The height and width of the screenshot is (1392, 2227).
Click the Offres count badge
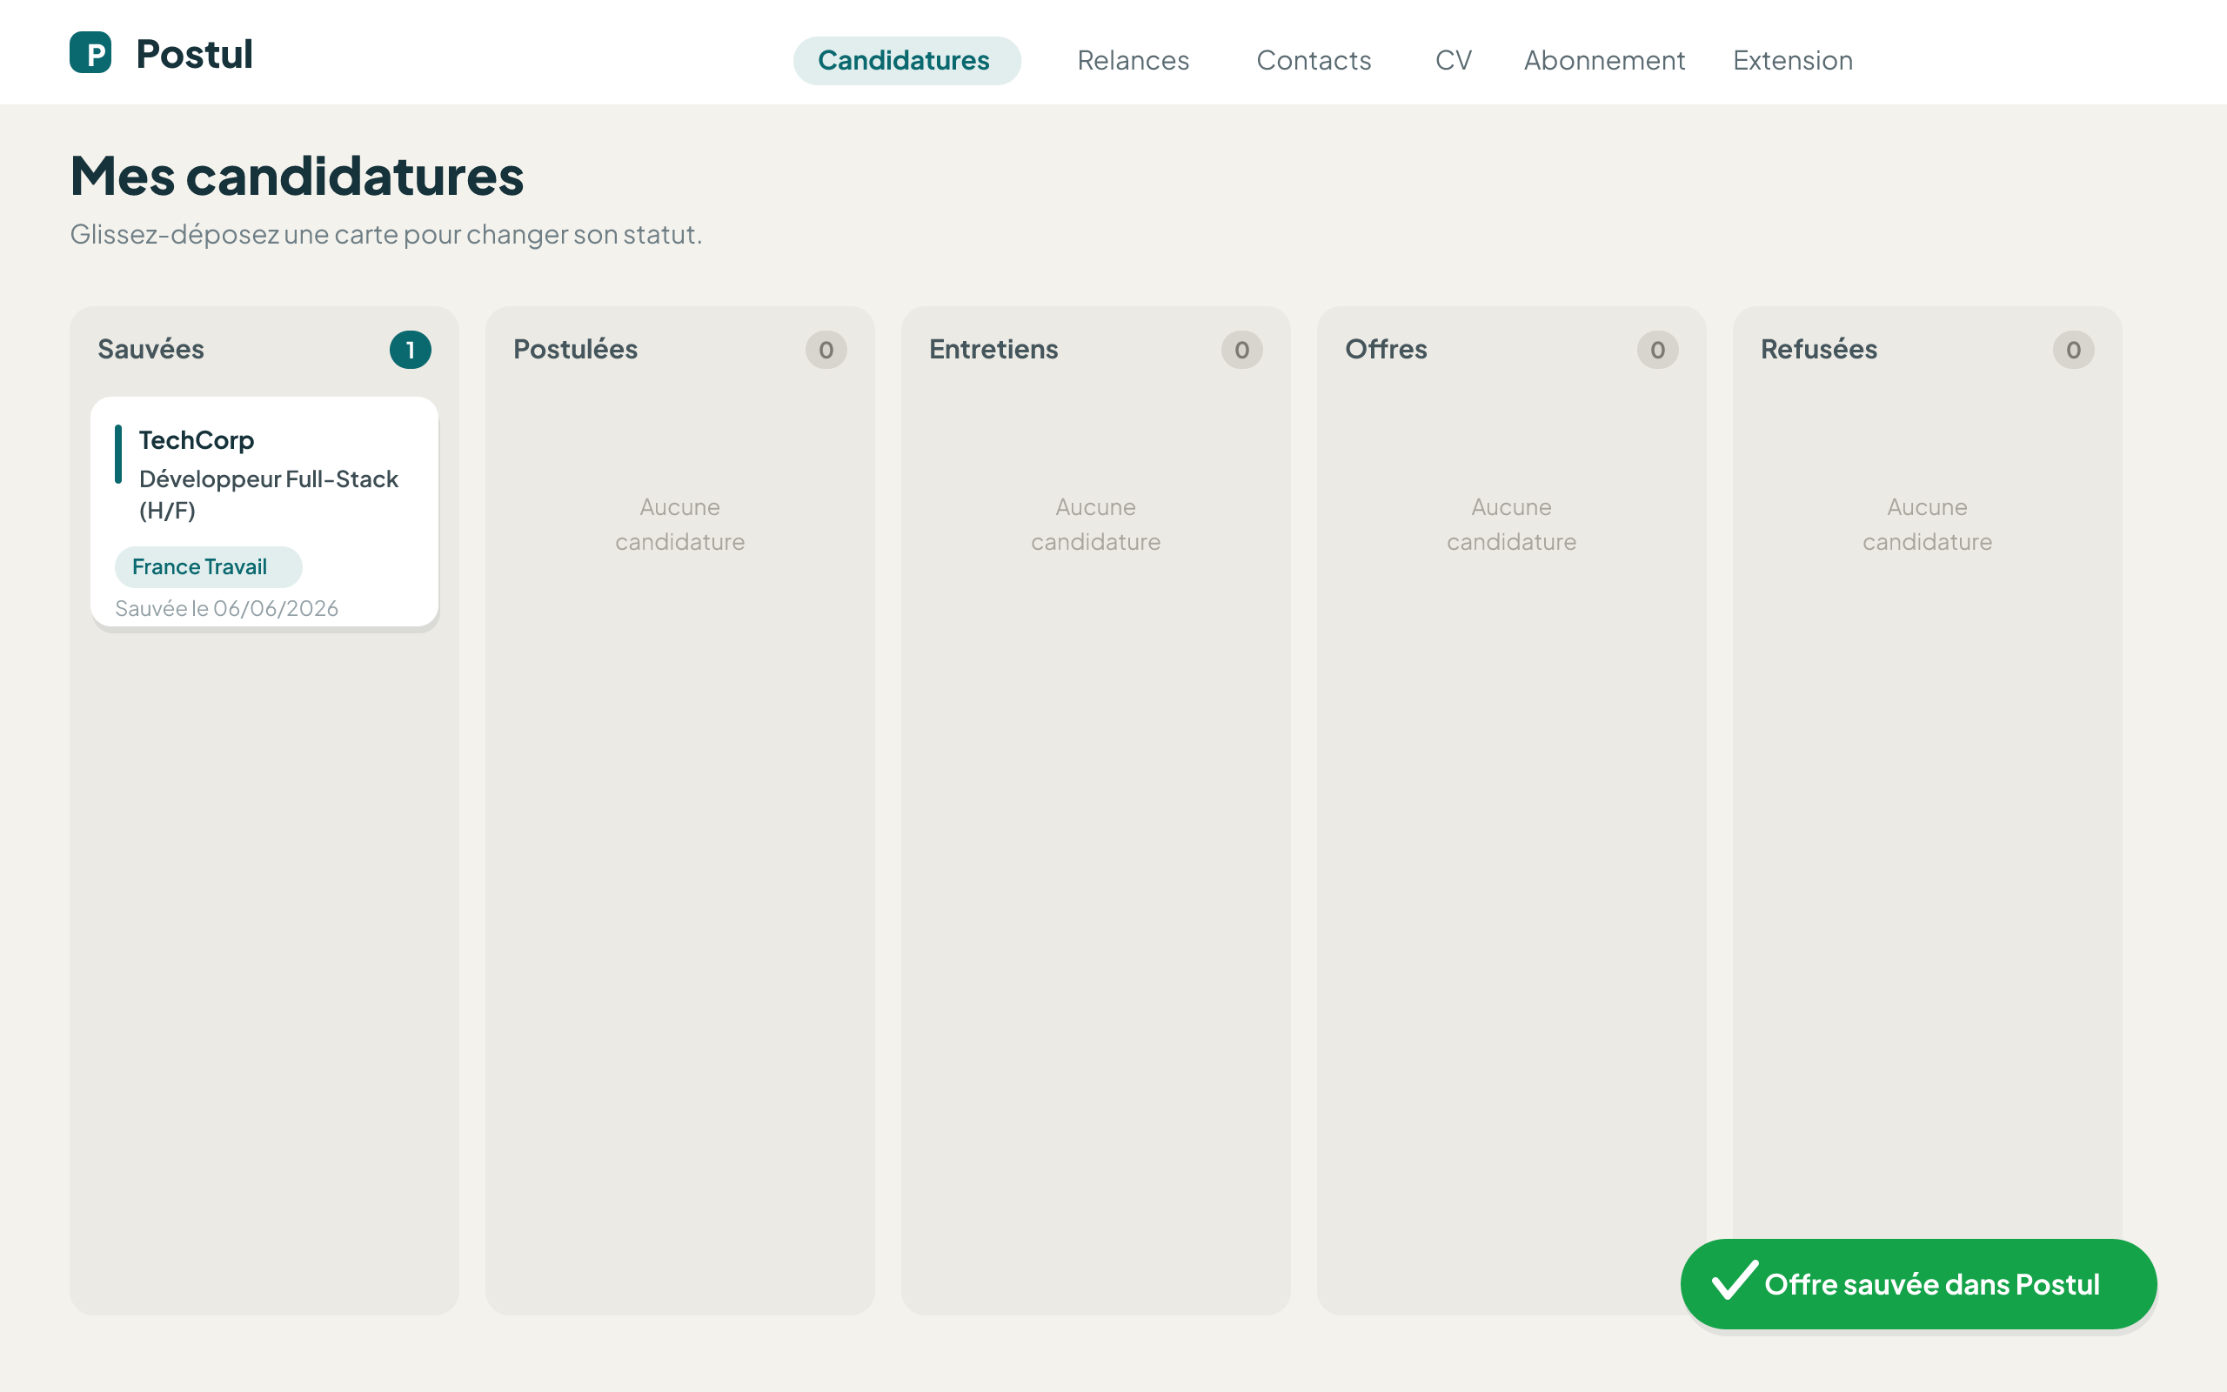[x=1657, y=350]
